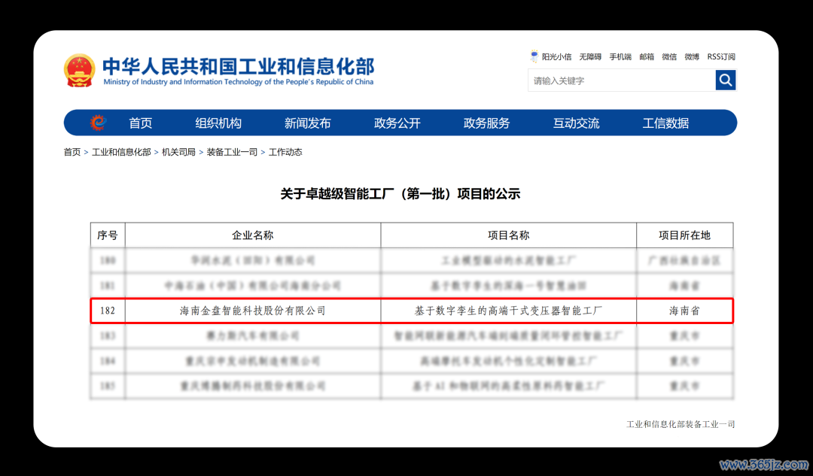The image size is (813, 476).
Task: Navigate to 互动交流
Action: click(576, 123)
